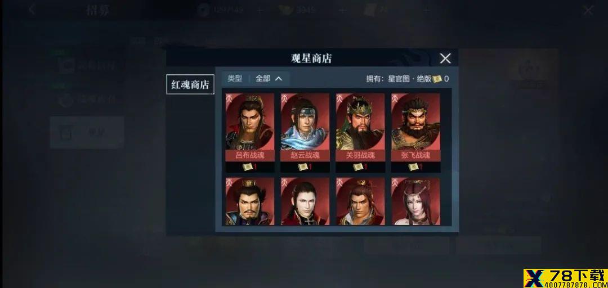Image resolution: width=608 pixels, height=288 pixels.
Task: Click the scroll price icon under 赵云战魂
Action: pyautogui.click(x=302, y=167)
